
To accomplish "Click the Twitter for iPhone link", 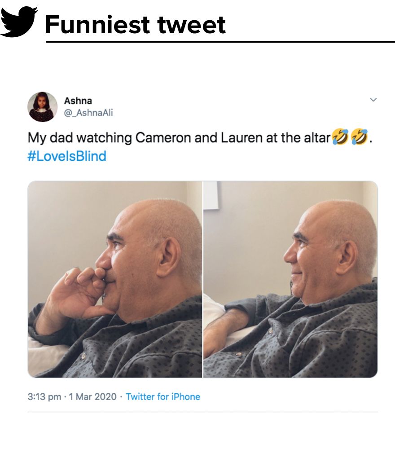I will (163, 396).
